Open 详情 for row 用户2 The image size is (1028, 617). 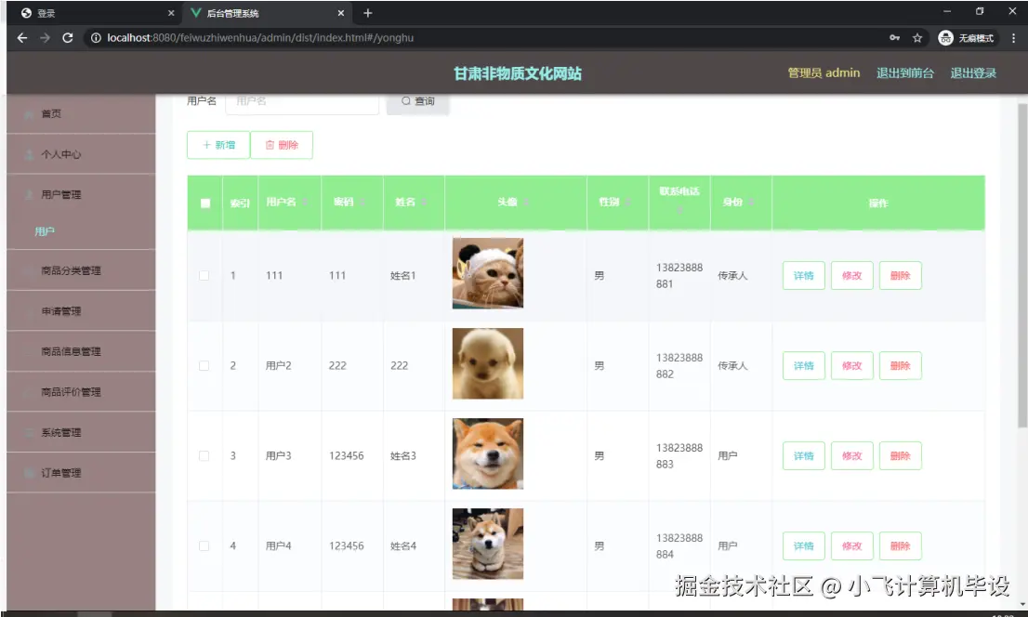(x=804, y=365)
